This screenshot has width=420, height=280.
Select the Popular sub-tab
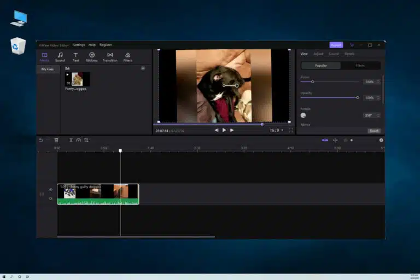[321, 66]
